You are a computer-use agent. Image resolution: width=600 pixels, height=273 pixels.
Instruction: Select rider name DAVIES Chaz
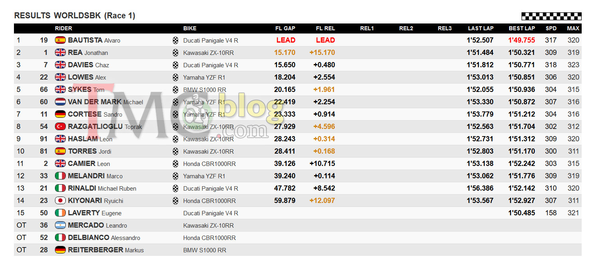[88, 65]
